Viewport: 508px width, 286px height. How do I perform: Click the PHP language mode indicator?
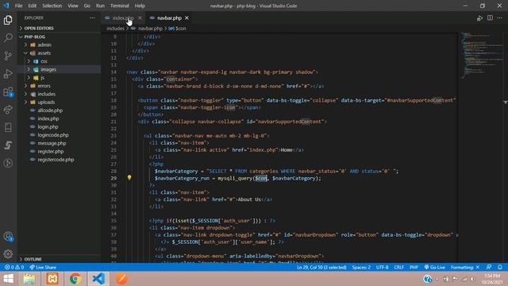[x=414, y=267]
